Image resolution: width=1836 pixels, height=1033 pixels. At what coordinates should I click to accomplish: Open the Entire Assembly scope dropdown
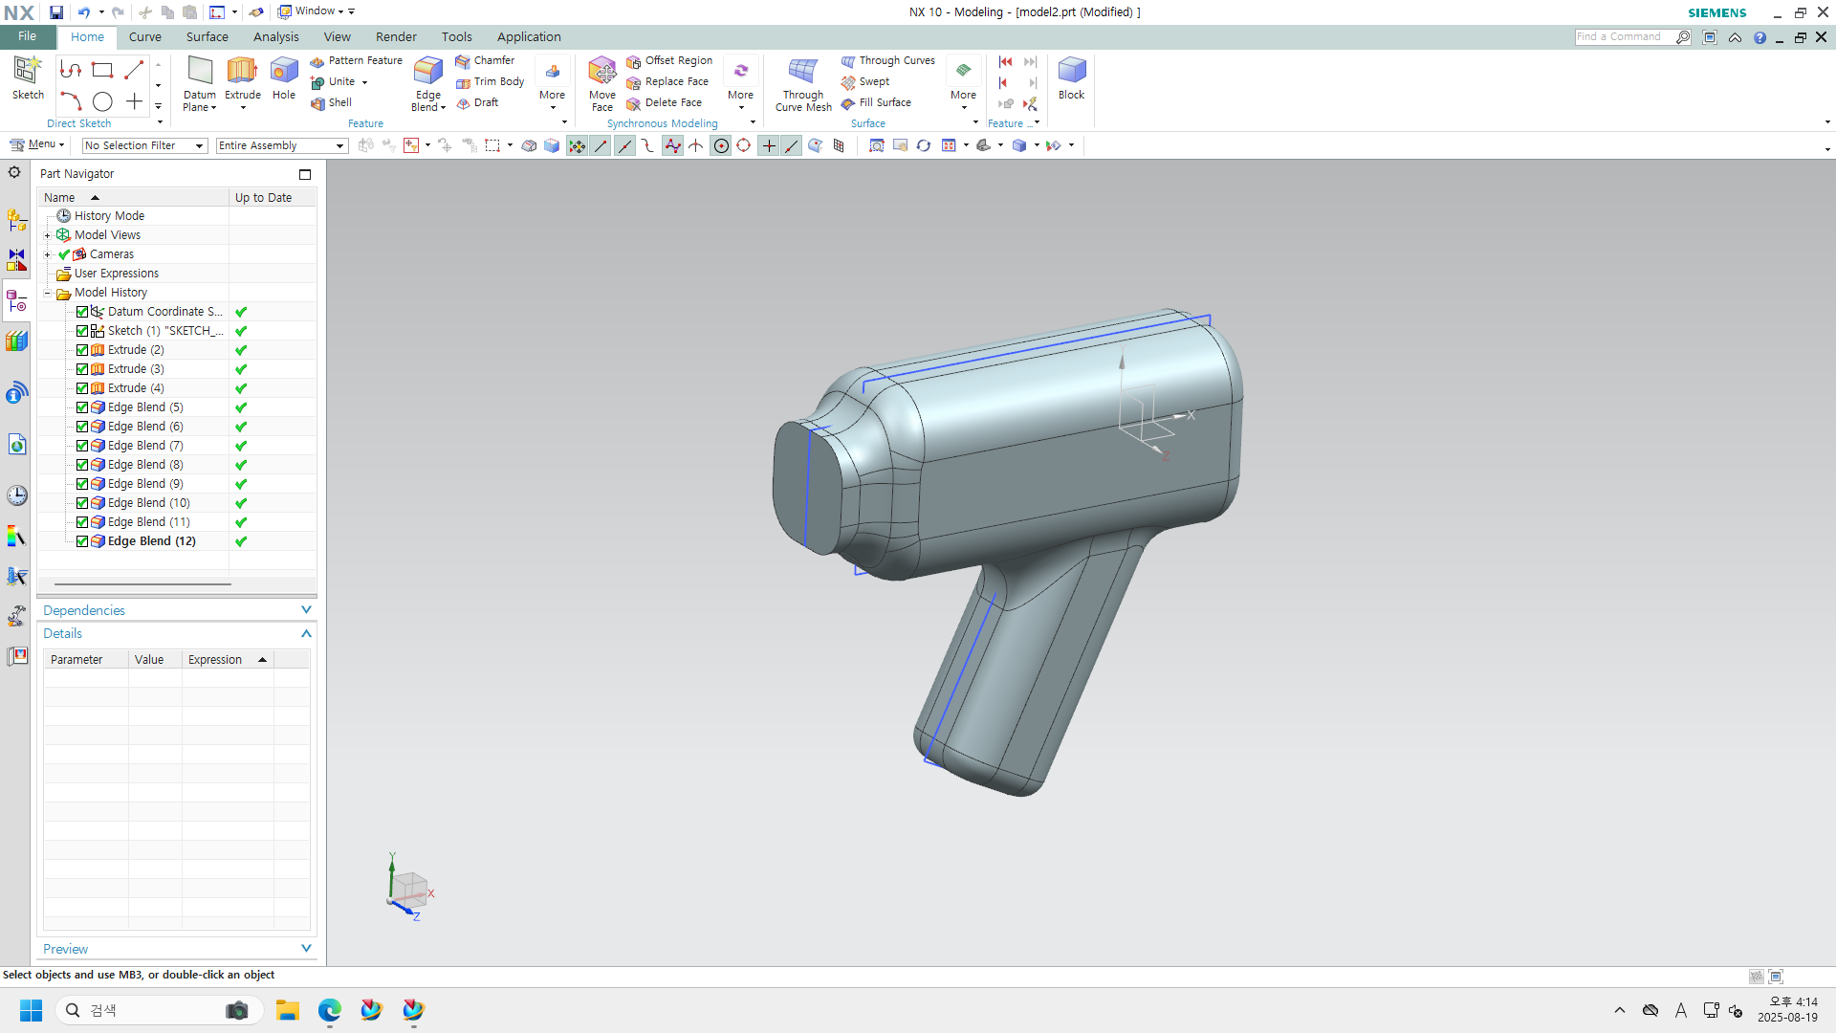click(x=281, y=145)
